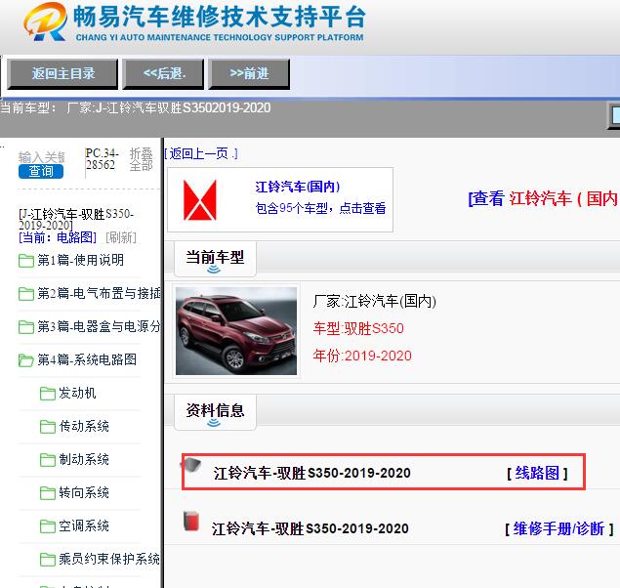Screen dimensions: 620x588
Task: Click the folder icon beside 制动系统
Action: click(48, 460)
